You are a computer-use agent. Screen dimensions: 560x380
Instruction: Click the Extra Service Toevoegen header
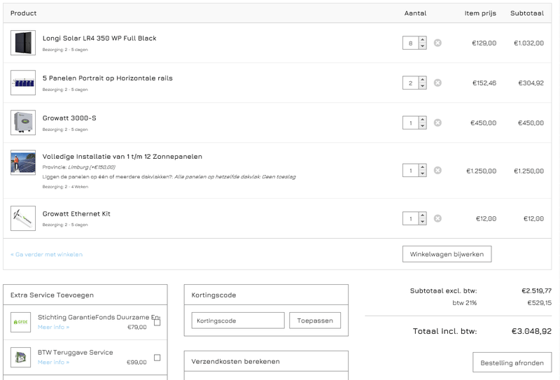point(85,295)
